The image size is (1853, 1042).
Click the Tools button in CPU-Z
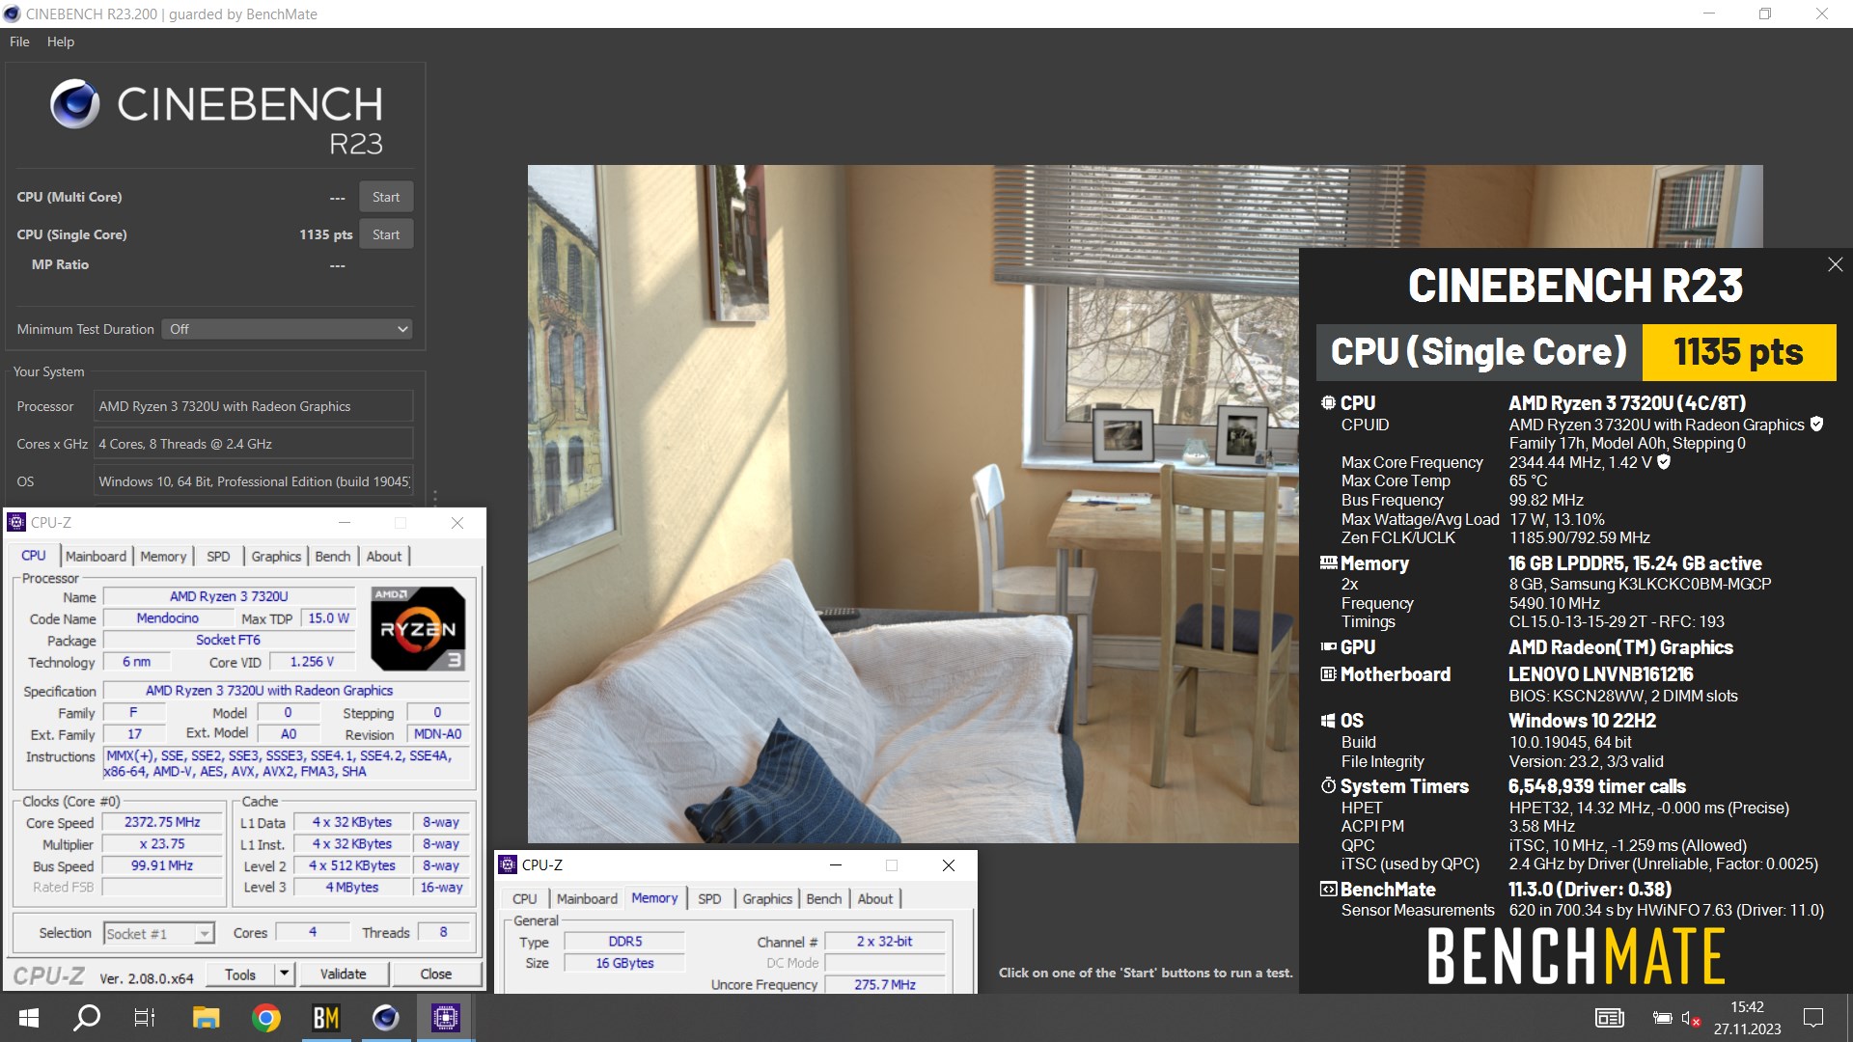240,974
